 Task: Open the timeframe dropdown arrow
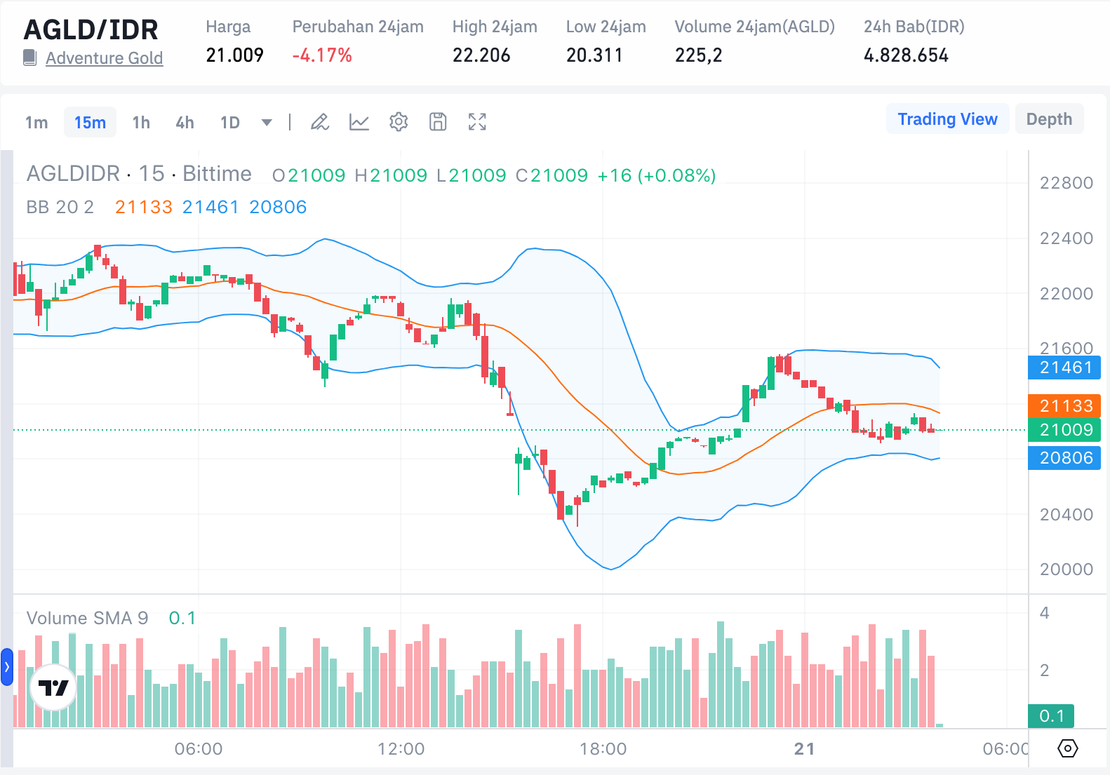(267, 123)
